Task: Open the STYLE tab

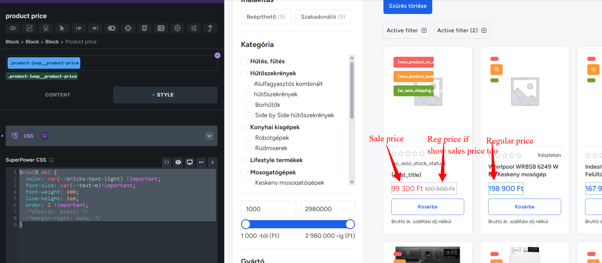Action: click(165, 95)
